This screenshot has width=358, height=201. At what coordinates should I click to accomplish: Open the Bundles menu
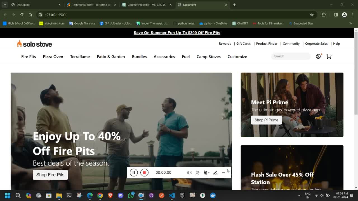click(x=139, y=57)
